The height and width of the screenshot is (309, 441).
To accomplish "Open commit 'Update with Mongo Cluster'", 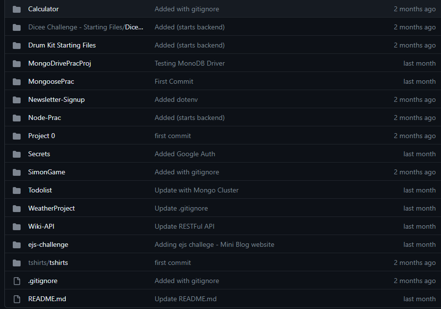I will (196, 190).
